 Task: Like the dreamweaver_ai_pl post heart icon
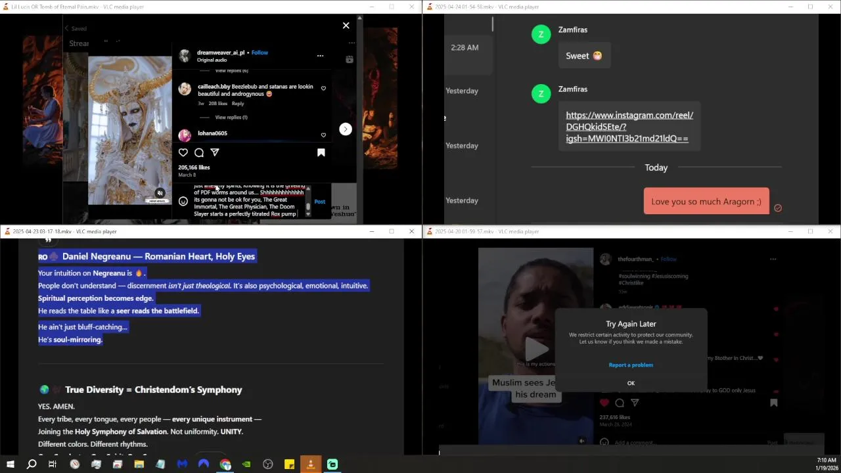(183, 152)
